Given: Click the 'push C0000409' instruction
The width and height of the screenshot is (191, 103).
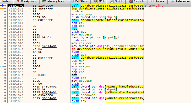Looking at the screenshot, I should coord(83,95).
